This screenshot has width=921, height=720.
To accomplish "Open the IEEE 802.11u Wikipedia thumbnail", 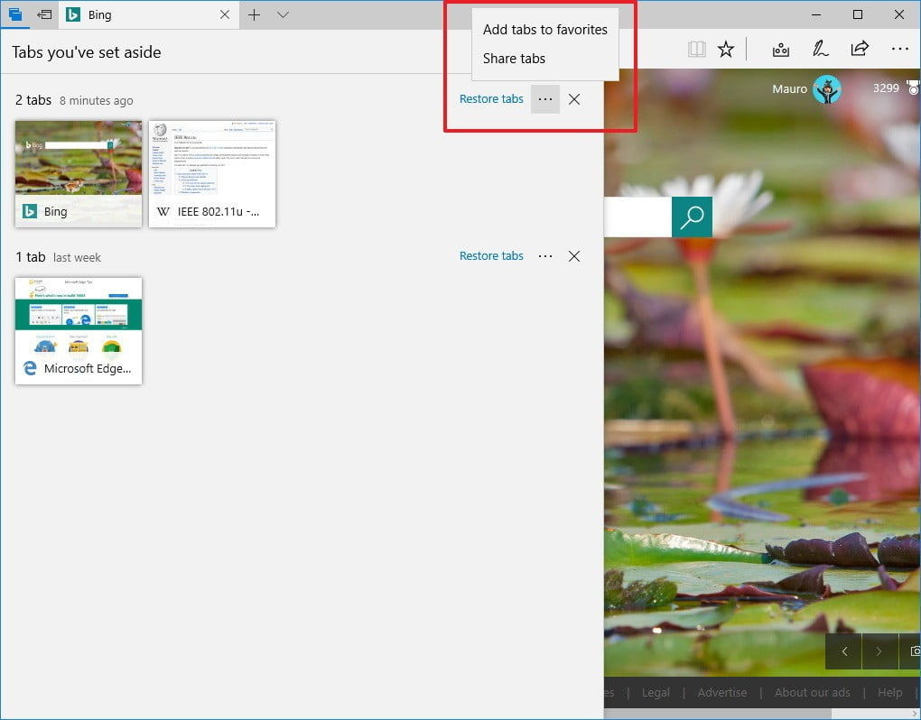I will click(212, 173).
